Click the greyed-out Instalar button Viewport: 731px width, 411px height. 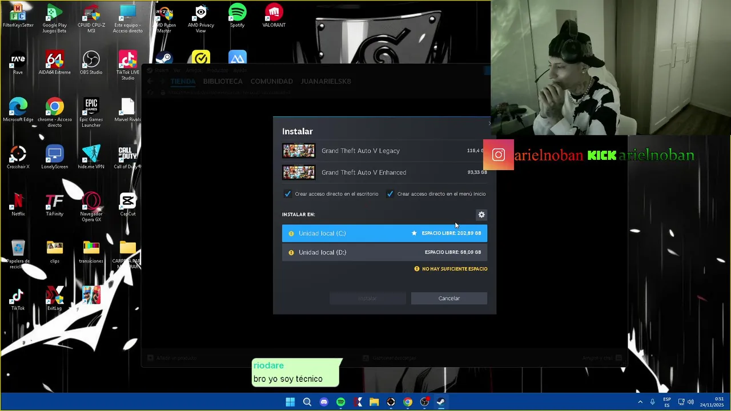367,298
